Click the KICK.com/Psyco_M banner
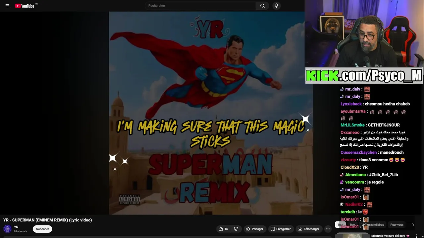The image size is (424, 238). [364, 76]
